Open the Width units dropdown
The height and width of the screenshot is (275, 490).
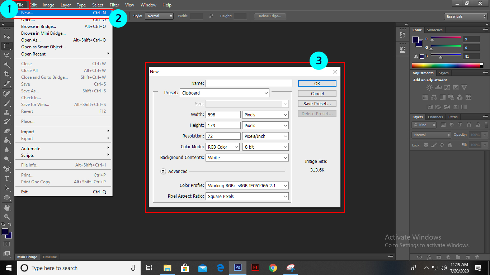coord(265,115)
